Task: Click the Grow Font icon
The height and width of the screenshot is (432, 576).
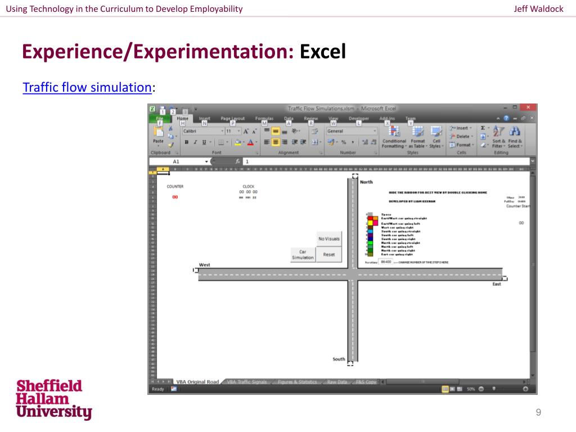Action: (x=246, y=131)
